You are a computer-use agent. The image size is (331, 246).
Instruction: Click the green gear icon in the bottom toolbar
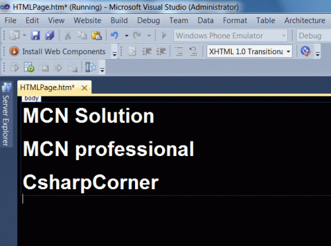29,67
